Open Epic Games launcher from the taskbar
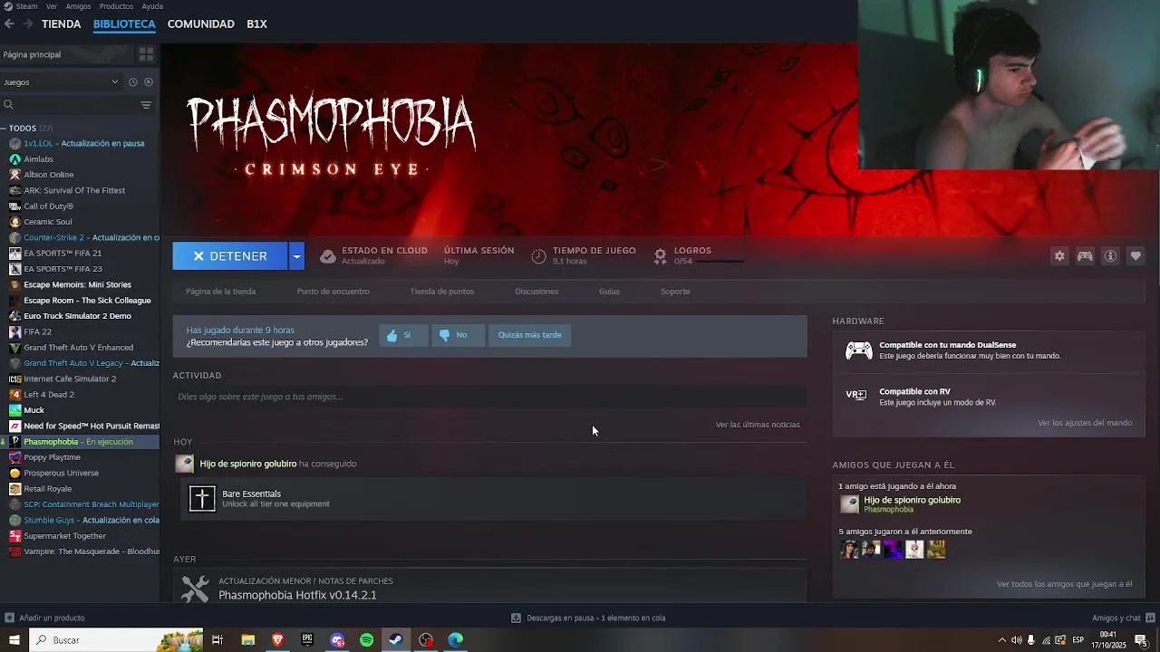The height and width of the screenshot is (652, 1160). pyautogui.click(x=307, y=640)
